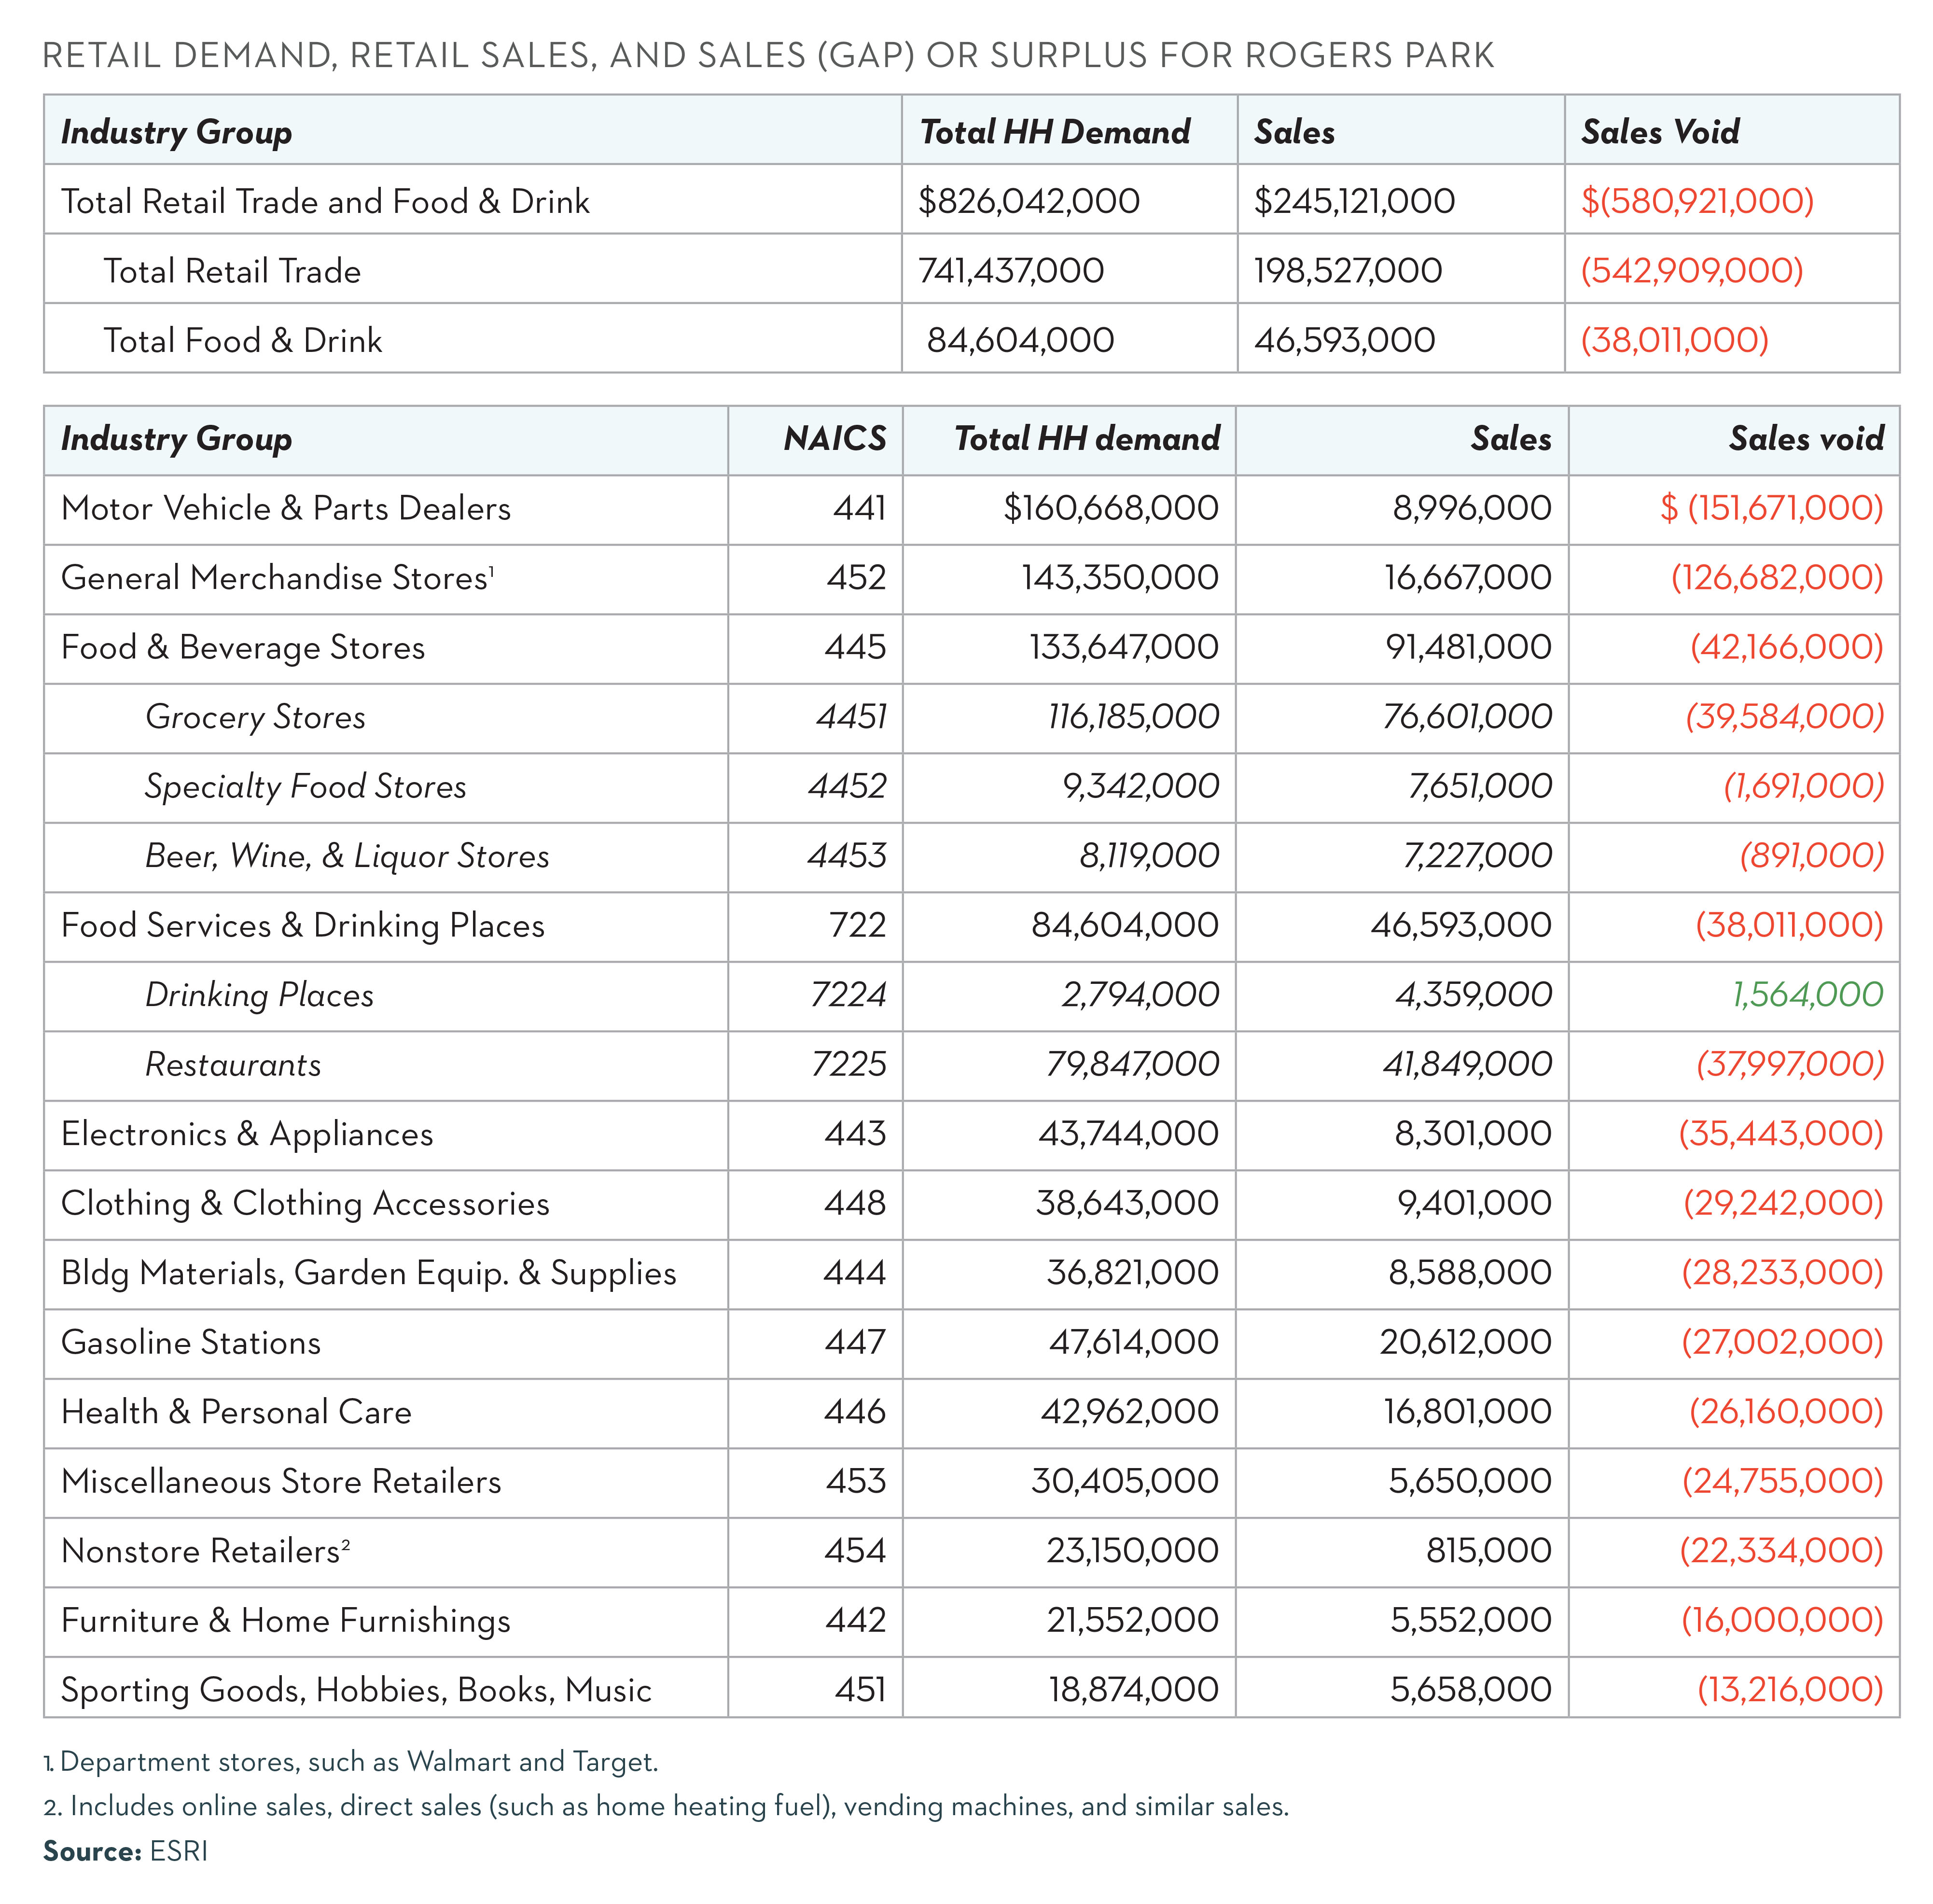1933x1904 pixels.
Task: Click the Total Food & Drink row label
Action: tap(242, 341)
